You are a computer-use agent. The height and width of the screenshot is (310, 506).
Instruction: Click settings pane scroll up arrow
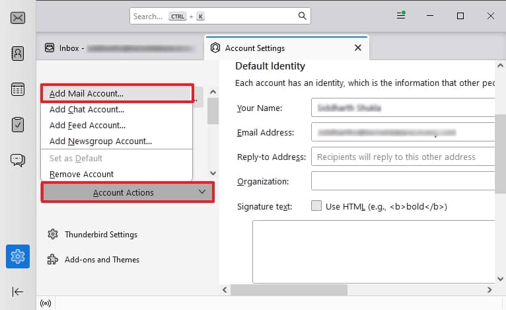click(500, 65)
